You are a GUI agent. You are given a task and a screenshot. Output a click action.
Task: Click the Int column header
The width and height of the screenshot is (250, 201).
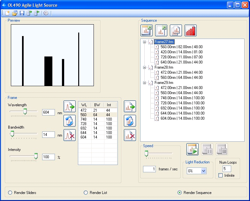tap(110, 105)
